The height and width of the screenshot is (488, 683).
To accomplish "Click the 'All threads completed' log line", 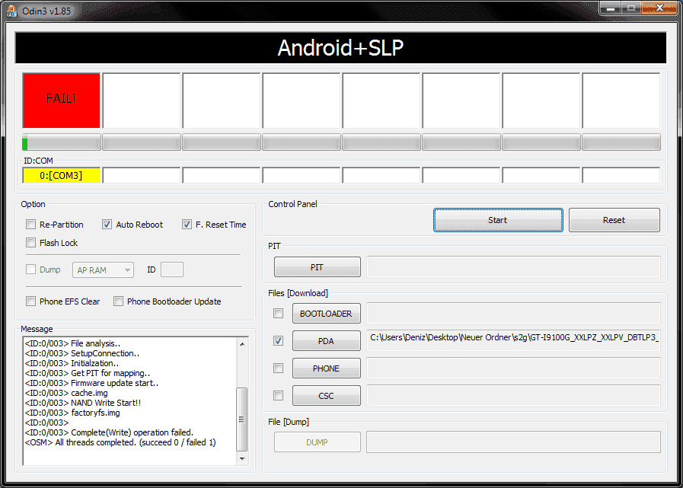I will pos(120,442).
